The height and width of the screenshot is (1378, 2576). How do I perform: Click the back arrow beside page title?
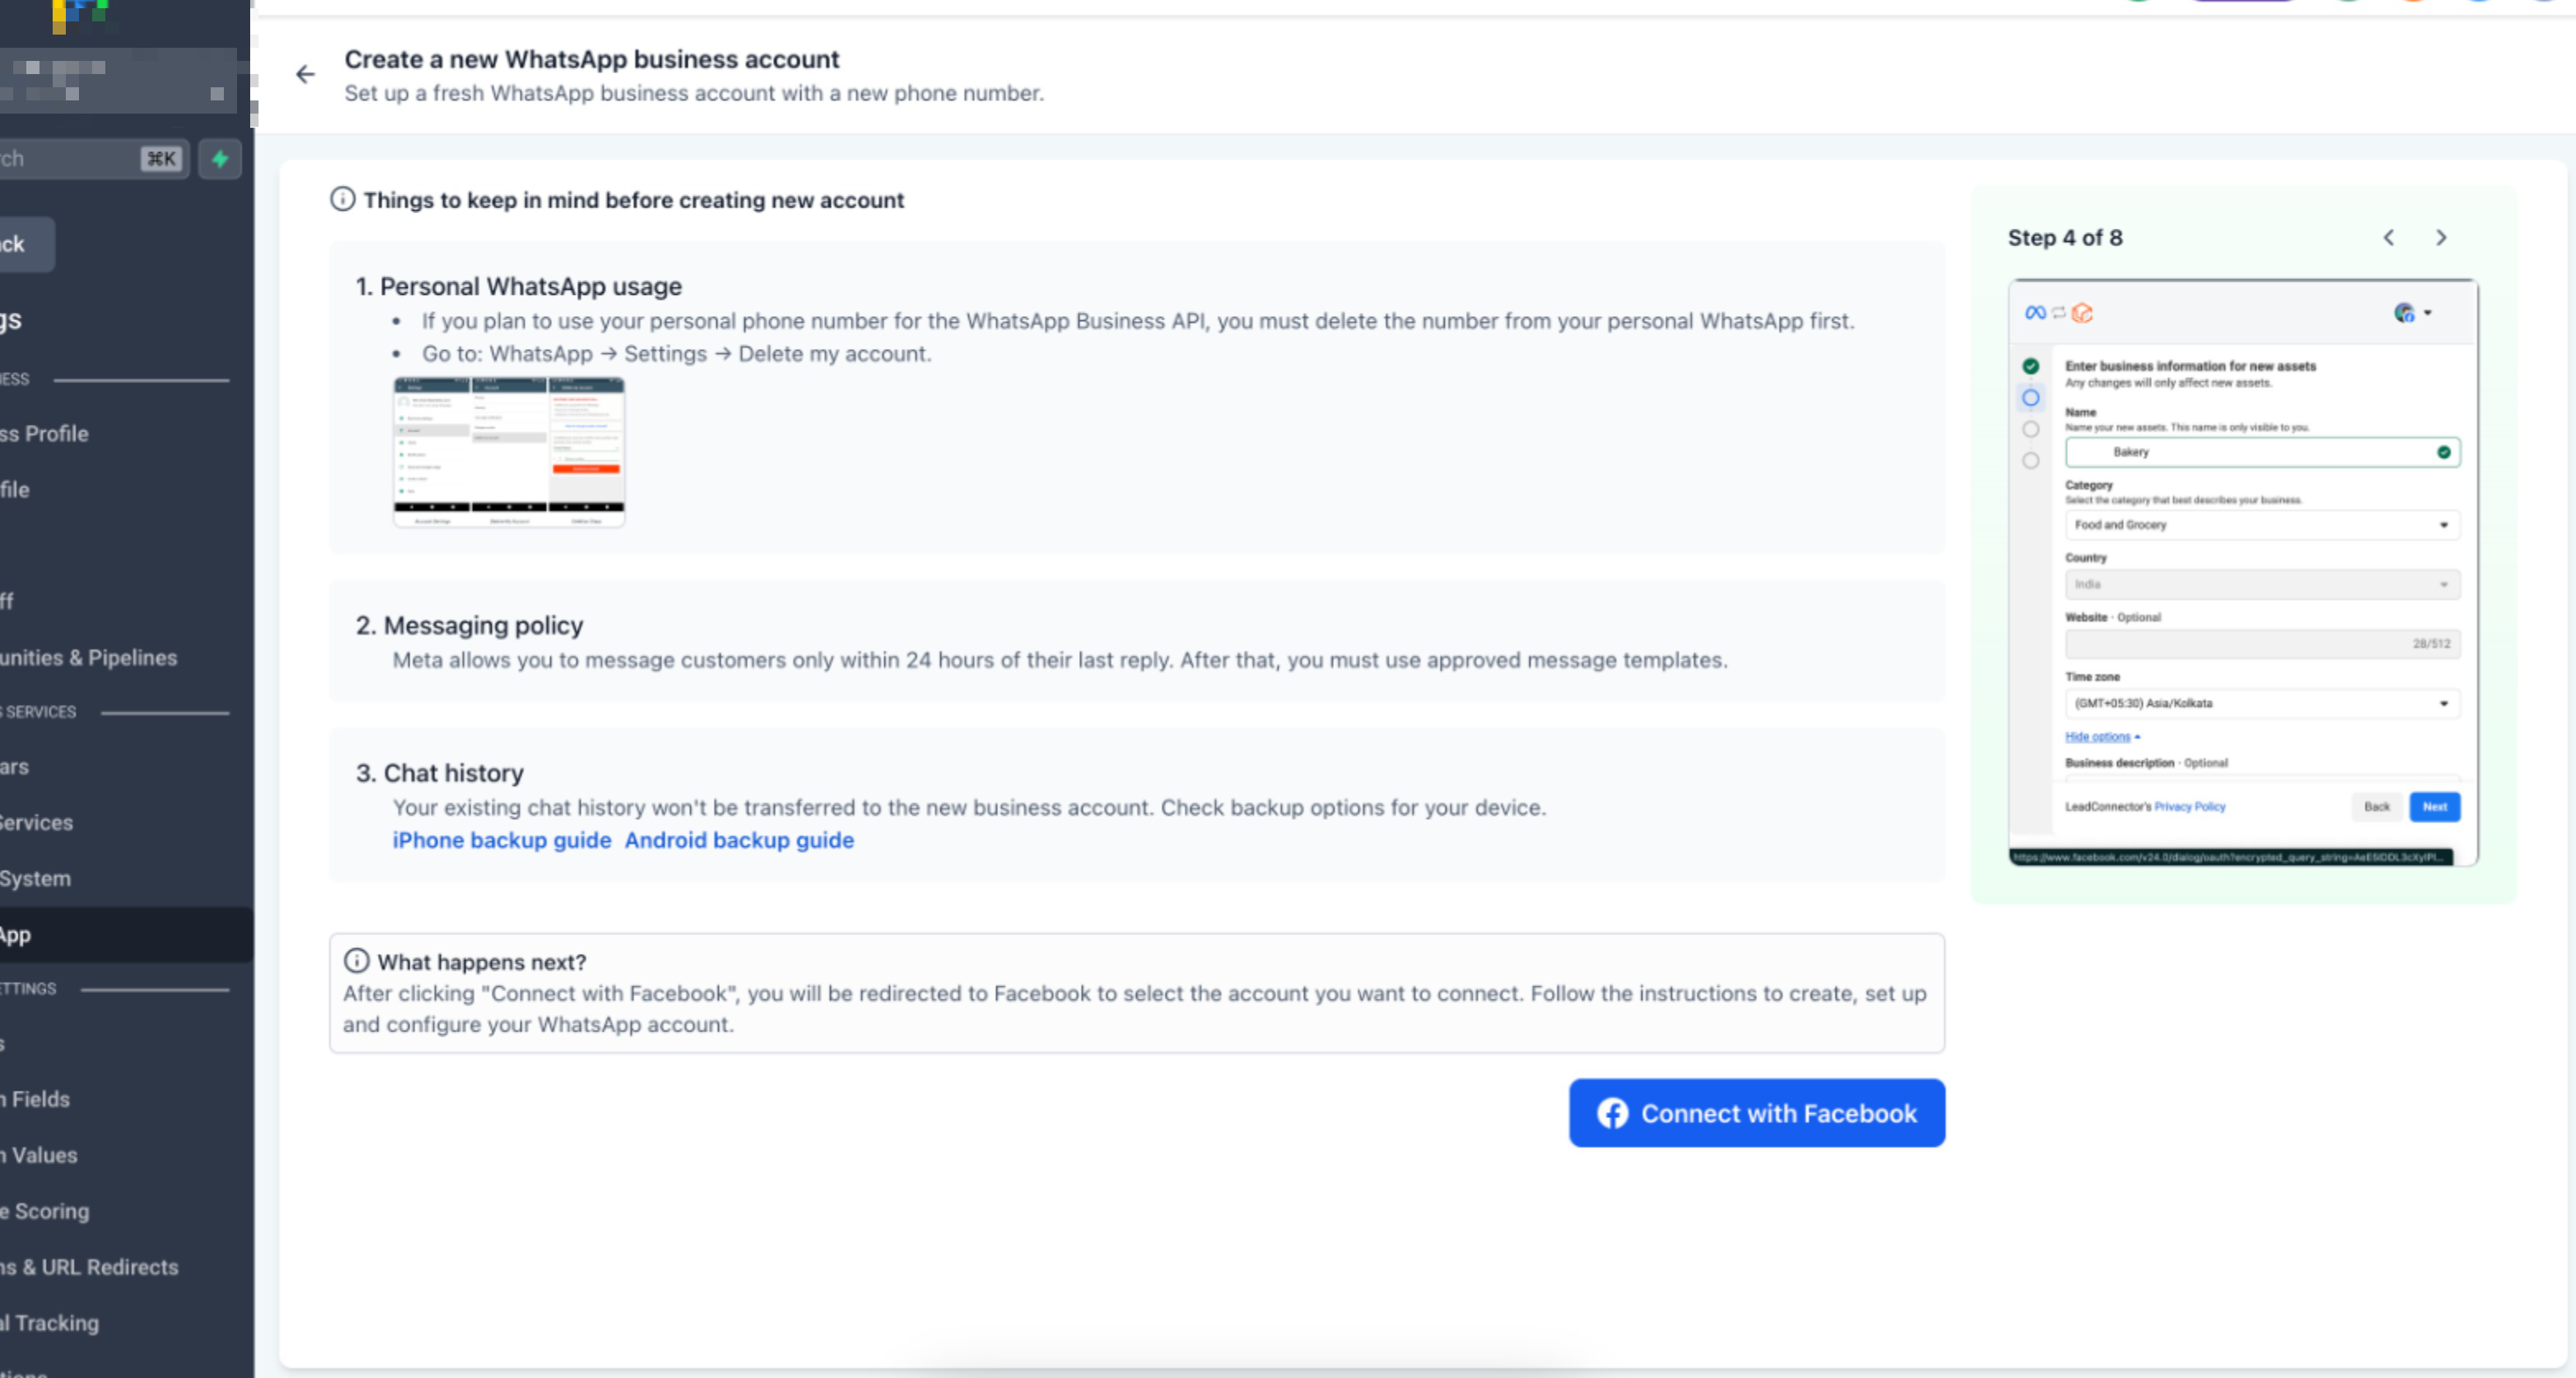[305, 74]
